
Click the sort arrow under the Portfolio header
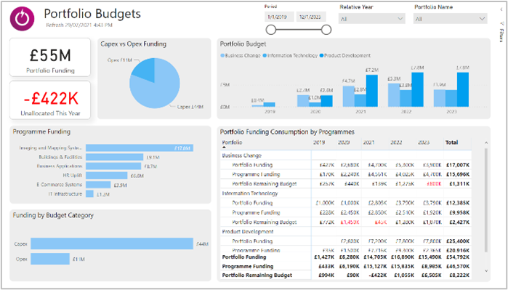[224, 147]
